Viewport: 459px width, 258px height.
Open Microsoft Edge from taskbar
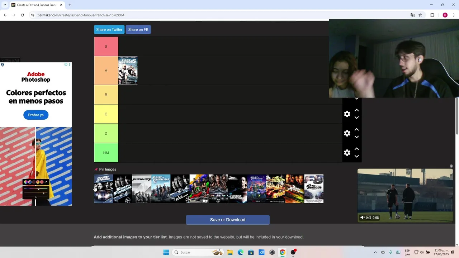pos(240,252)
